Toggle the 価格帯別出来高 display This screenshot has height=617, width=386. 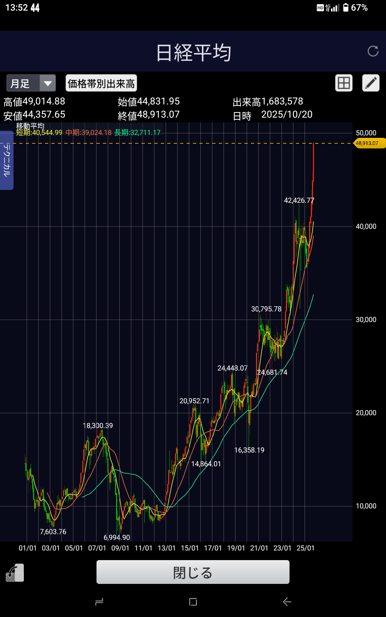[101, 84]
